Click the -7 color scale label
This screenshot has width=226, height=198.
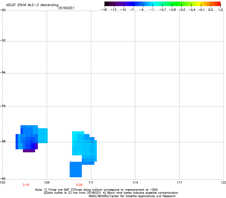(x=132, y=10)
